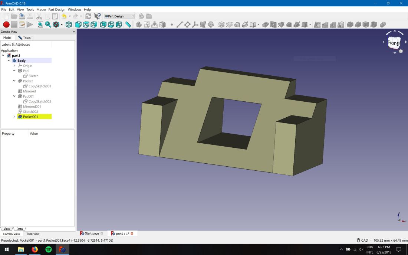
Task: Click the What's This help cursor icon
Action: tap(97, 16)
